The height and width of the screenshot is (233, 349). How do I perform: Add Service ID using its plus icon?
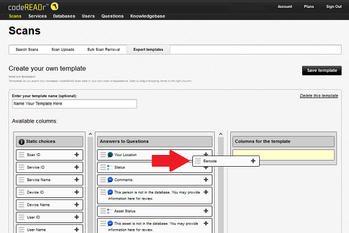(76, 167)
